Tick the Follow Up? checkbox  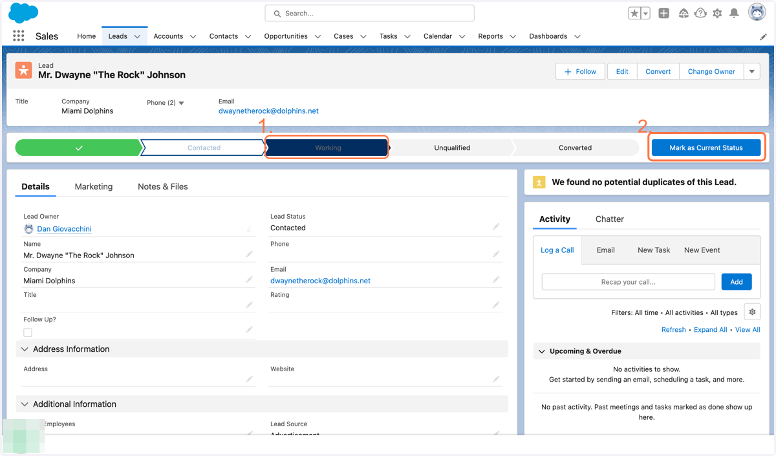click(x=28, y=332)
